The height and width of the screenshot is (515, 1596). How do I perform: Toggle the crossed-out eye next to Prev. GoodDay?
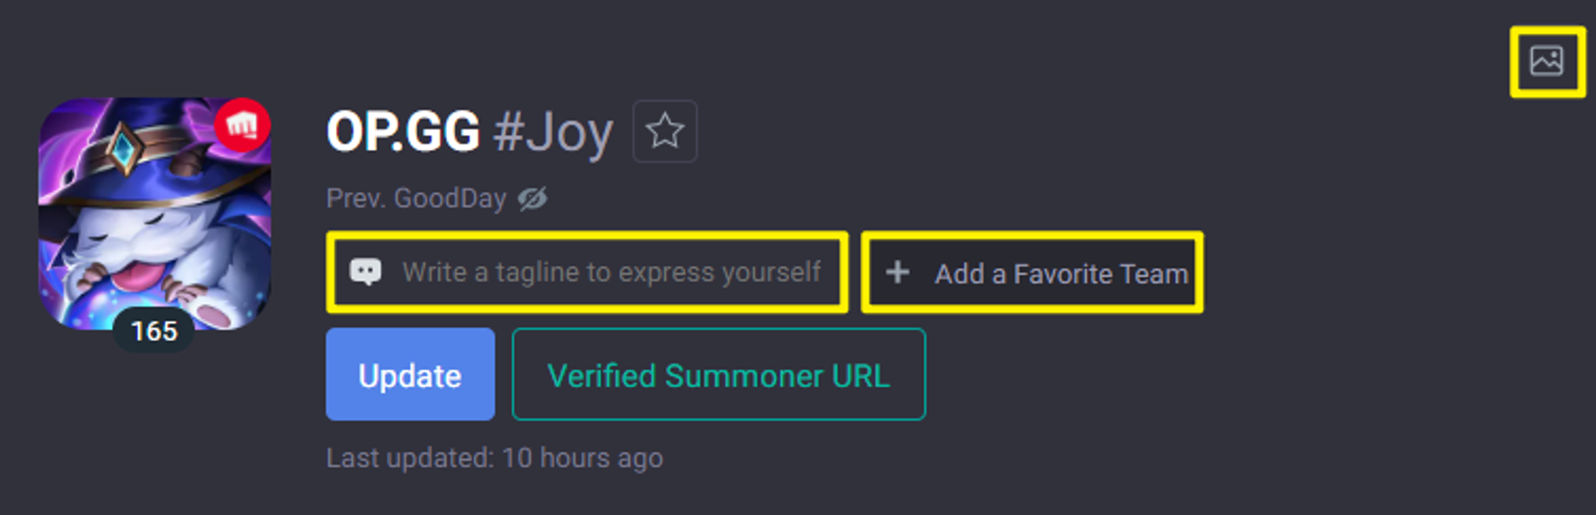click(532, 199)
